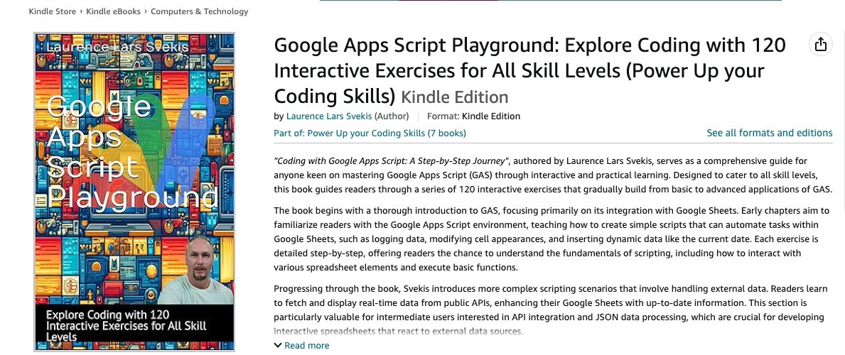Click See all formats and editions

pyautogui.click(x=770, y=133)
